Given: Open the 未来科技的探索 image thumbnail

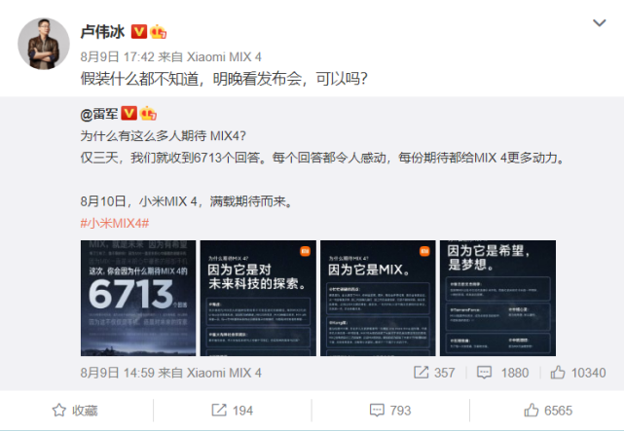Looking at the screenshot, I should pyautogui.click(x=258, y=298).
